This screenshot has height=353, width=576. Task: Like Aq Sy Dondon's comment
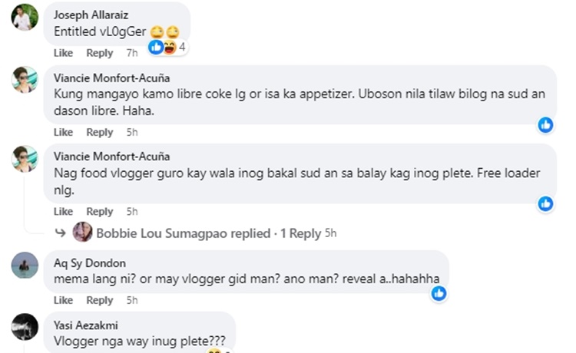click(x=63, y=300)
